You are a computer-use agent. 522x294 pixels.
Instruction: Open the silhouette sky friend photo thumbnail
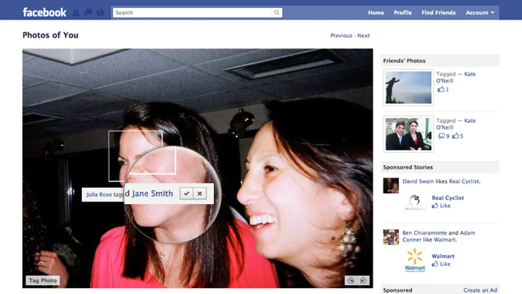(x=408, y=87)
